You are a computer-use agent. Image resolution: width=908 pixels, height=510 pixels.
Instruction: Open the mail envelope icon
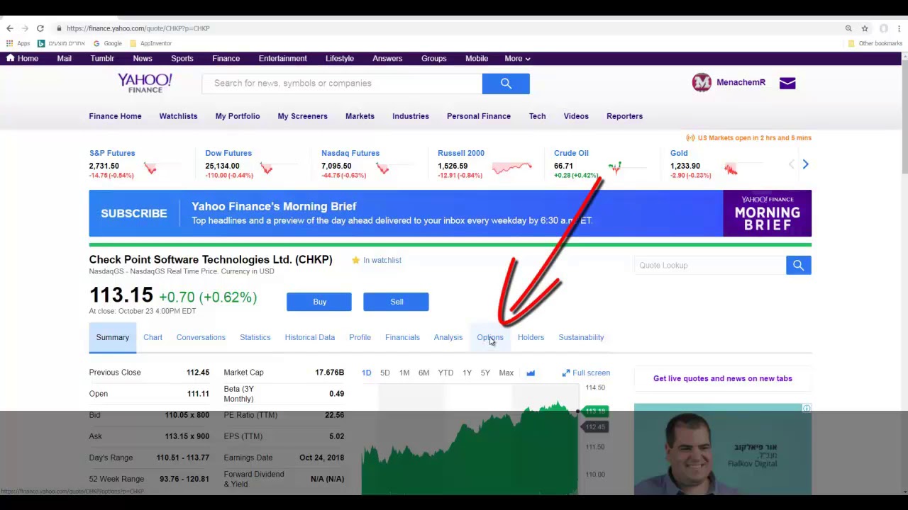[x=787, y=83]
